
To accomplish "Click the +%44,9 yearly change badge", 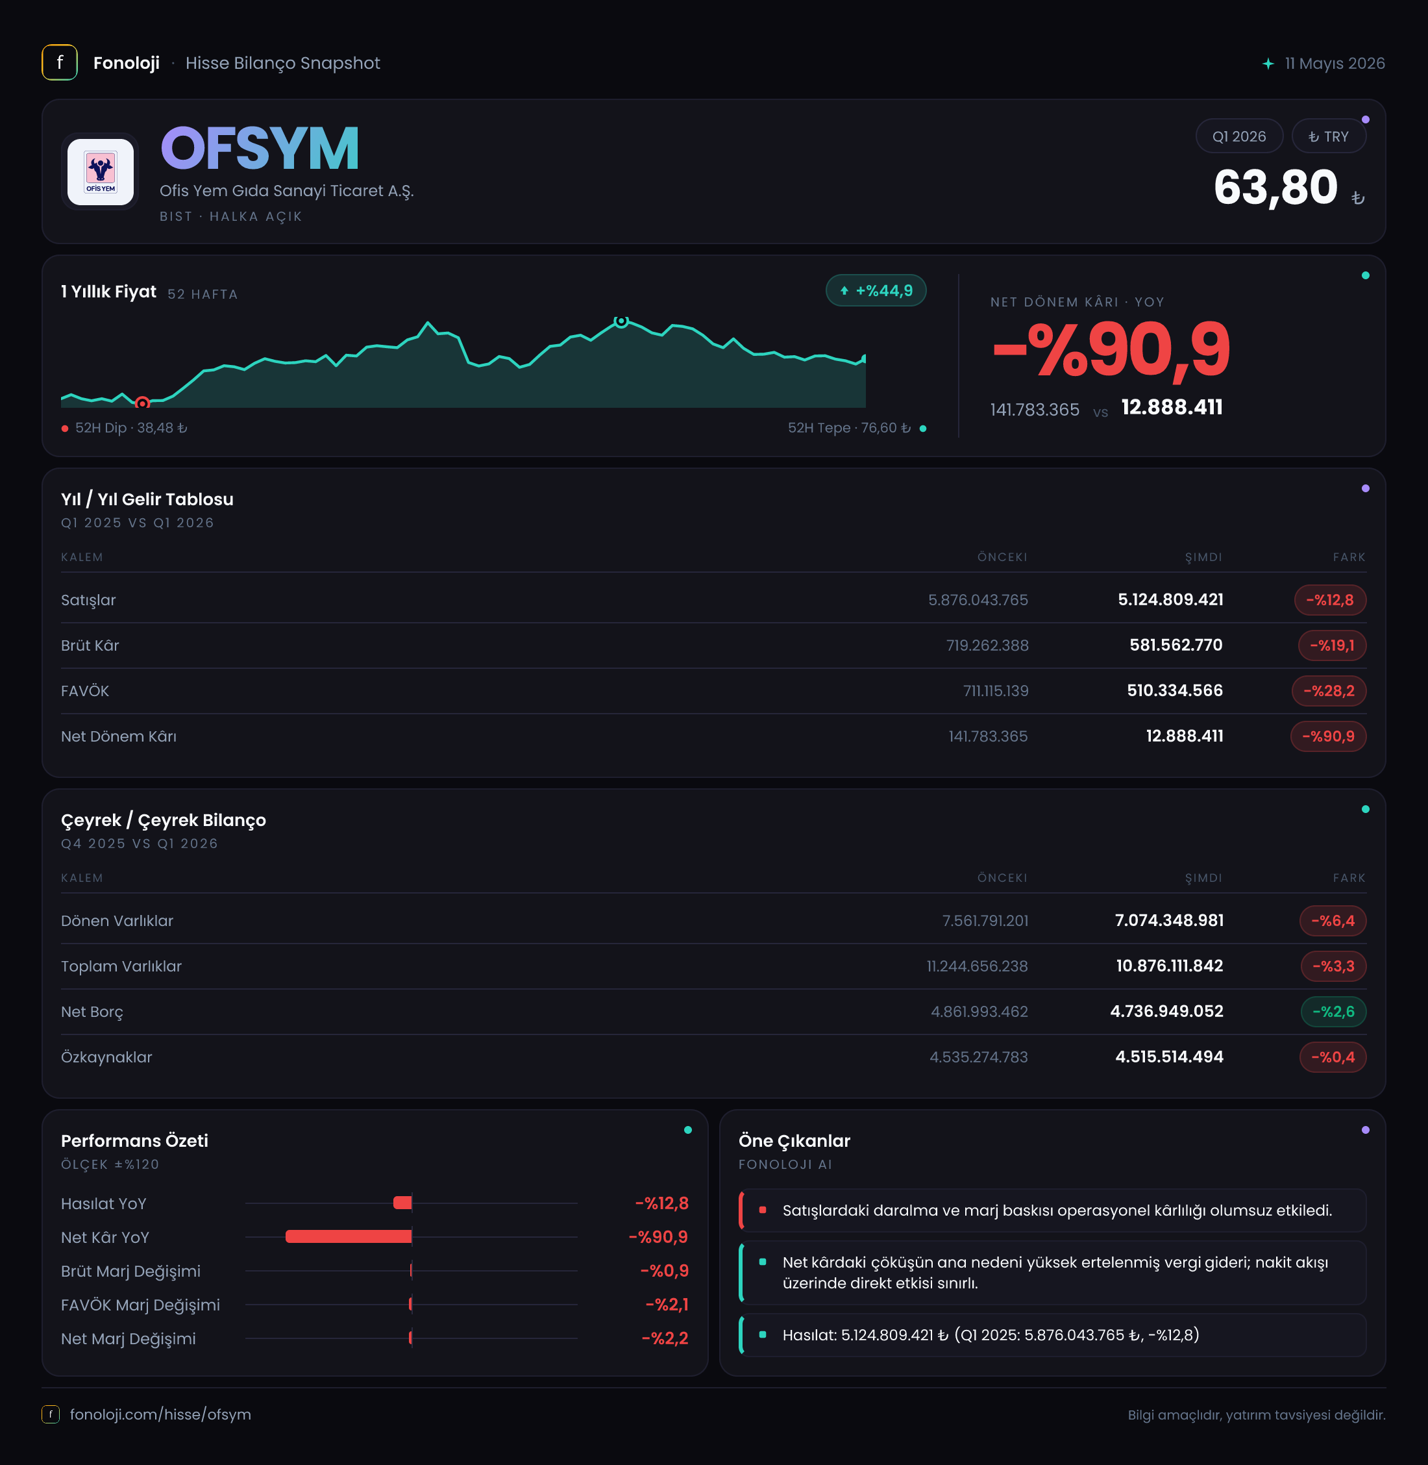I will (876, 291).
